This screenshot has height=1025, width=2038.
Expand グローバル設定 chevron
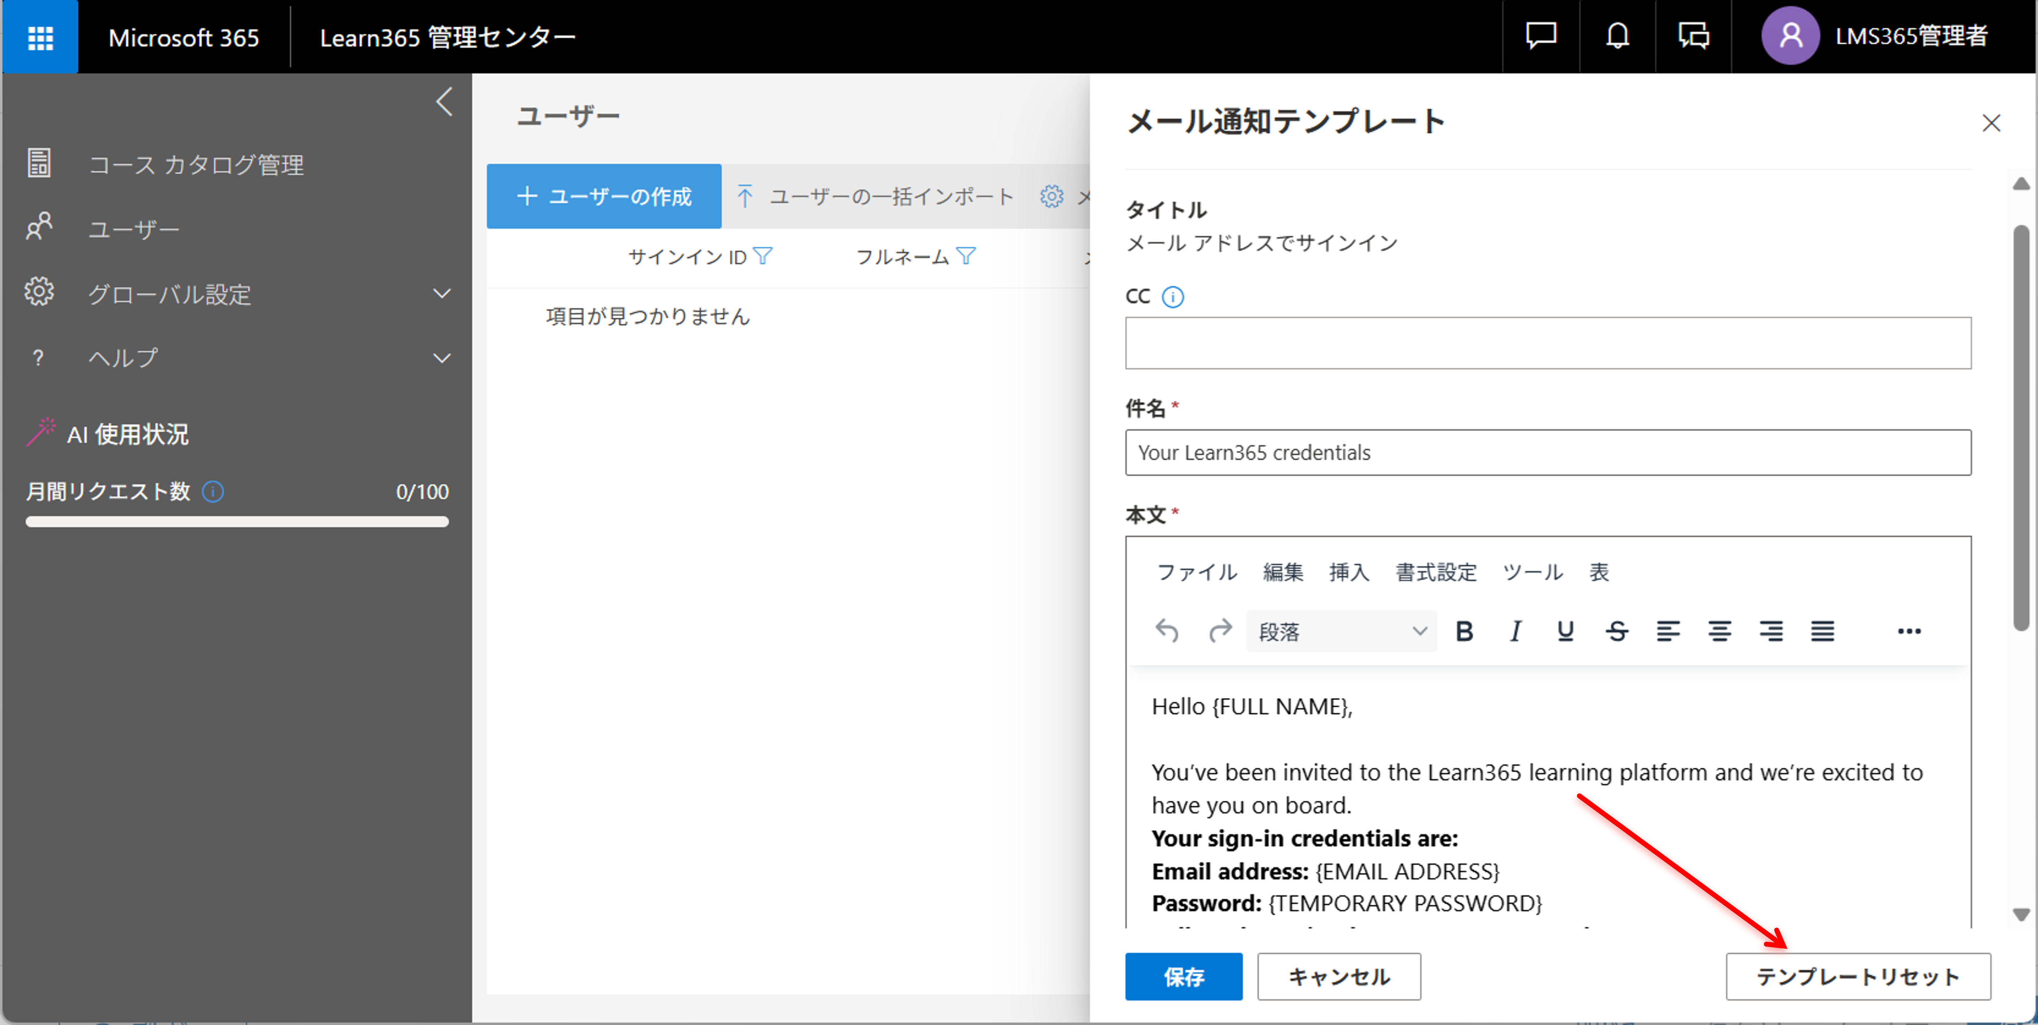442,294
